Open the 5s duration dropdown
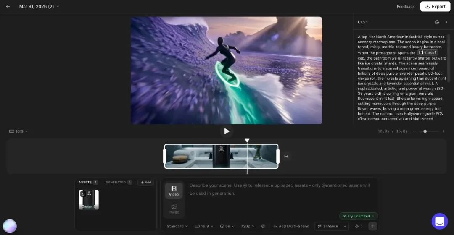This screenshot has width=454, height=235. (x=227, y=226)
